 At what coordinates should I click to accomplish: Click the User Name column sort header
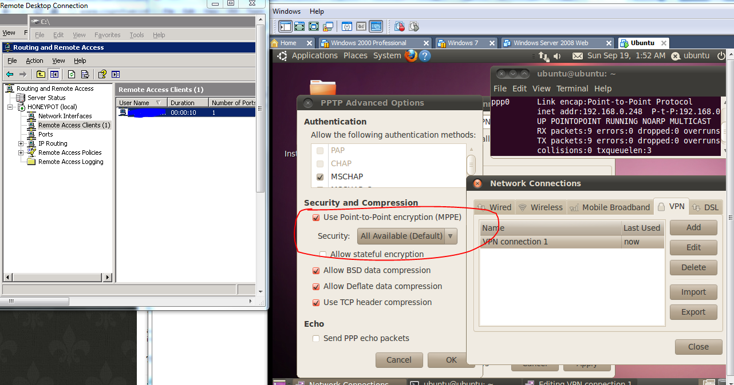[142, 103]
